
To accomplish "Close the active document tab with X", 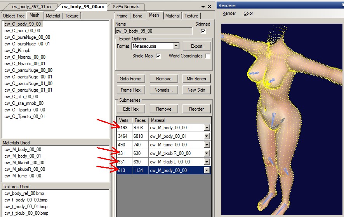I will point(210,7).
